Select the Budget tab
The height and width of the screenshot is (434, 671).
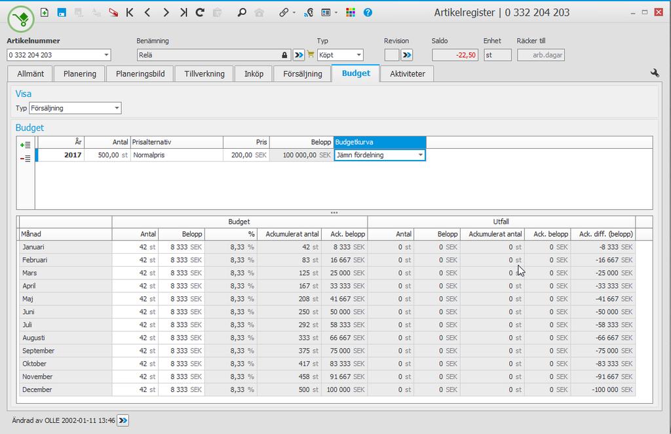click(356, 73)
